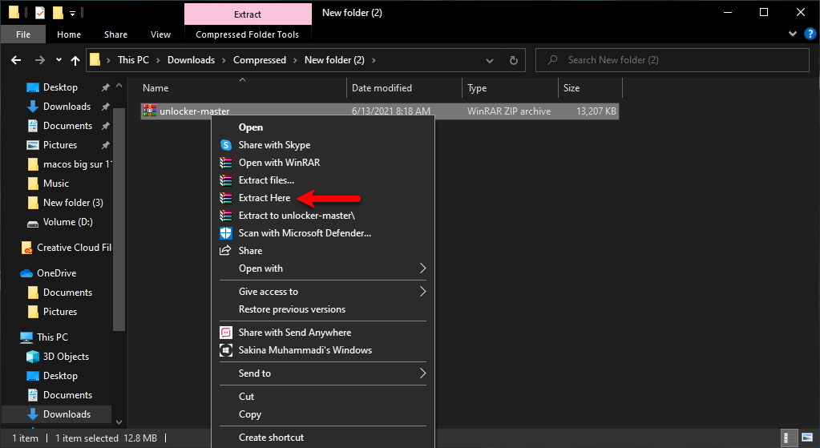Select 3D Objects under This PC
820x448 pixels.
(58, 357)
